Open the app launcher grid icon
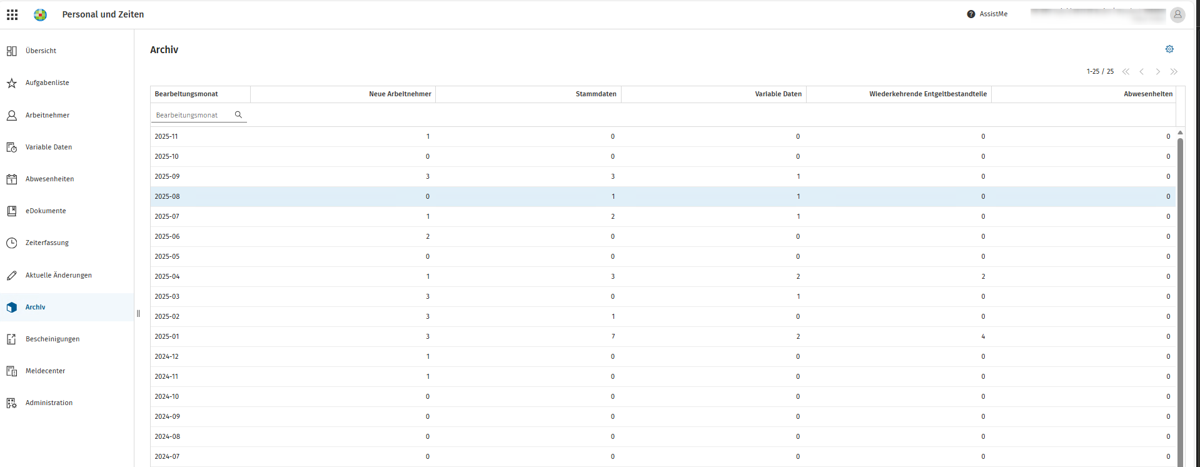The height and width of the screenshot is (467, 1200). tap(13, 14)
